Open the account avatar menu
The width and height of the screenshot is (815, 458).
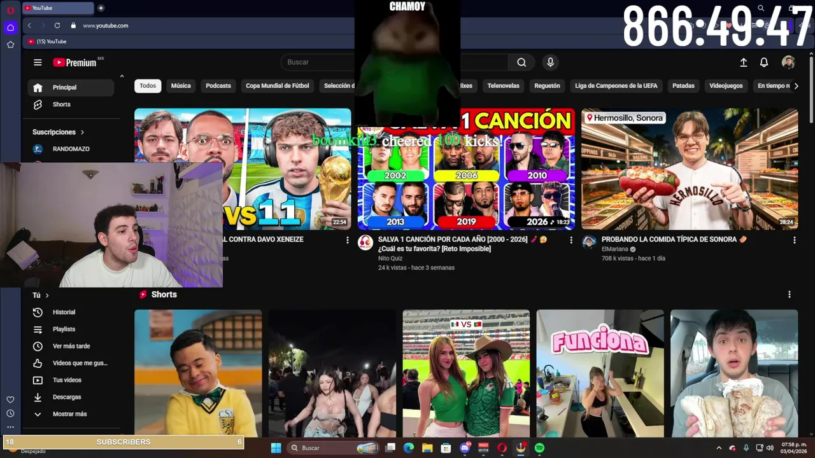(x=788, y=62)
